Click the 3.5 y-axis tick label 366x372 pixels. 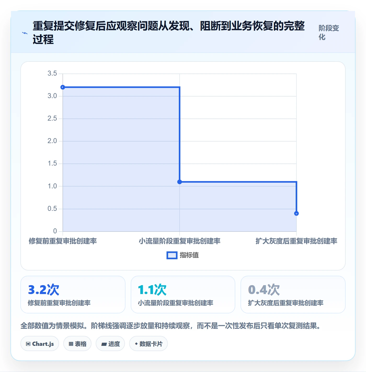(x=52, y=74)
